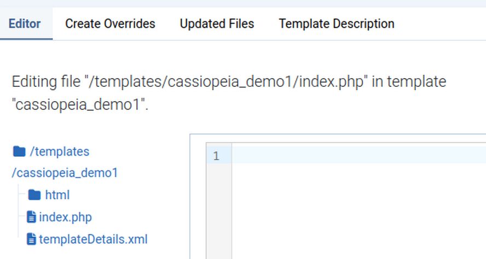Click the templateDetails.xml file icon
The image size is (486, 259).
(32, 239)
